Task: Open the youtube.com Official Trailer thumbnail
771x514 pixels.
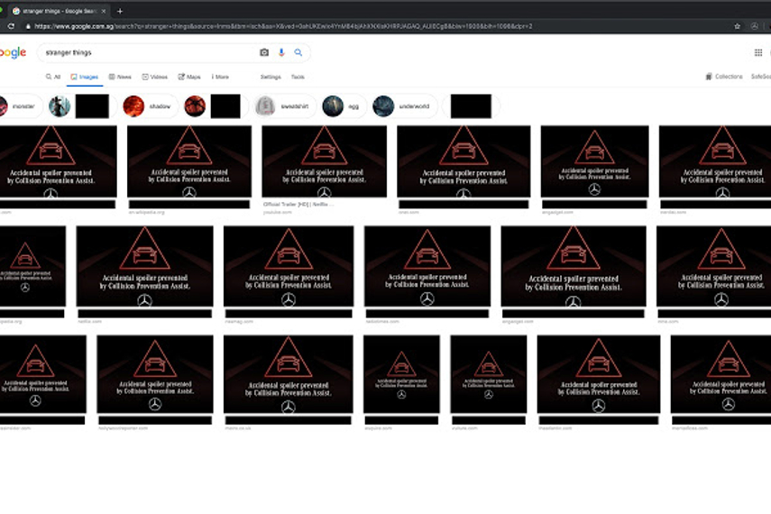Action: (324, 161)
